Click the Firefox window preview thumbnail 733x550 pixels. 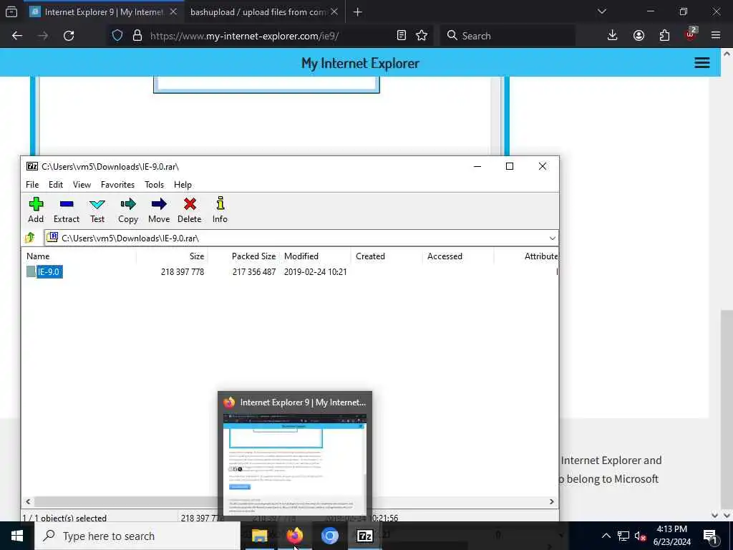tap(295, 464)
